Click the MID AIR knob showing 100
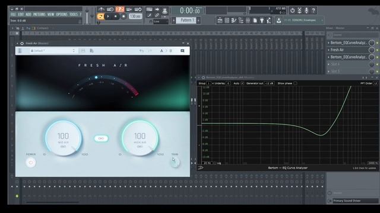This screenshot has width=380, height=213. click(64, 138)
